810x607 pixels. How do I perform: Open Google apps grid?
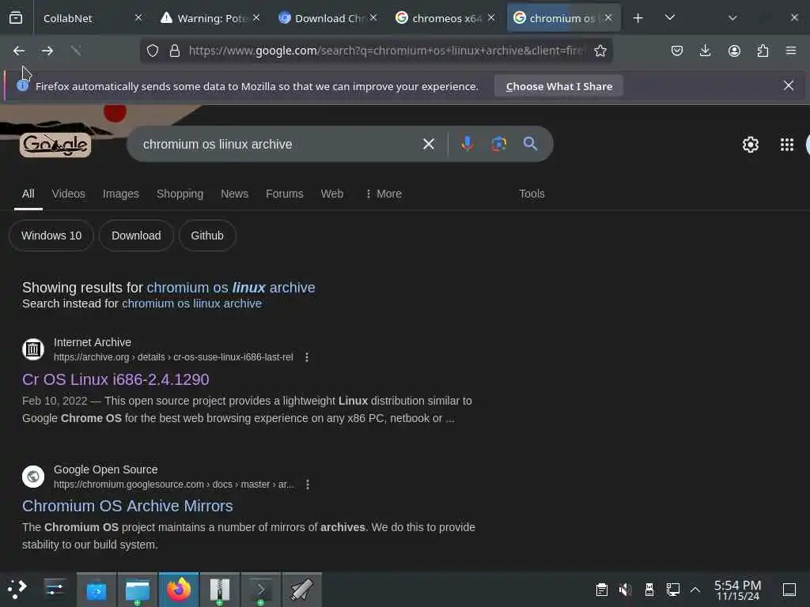[787, 145]
